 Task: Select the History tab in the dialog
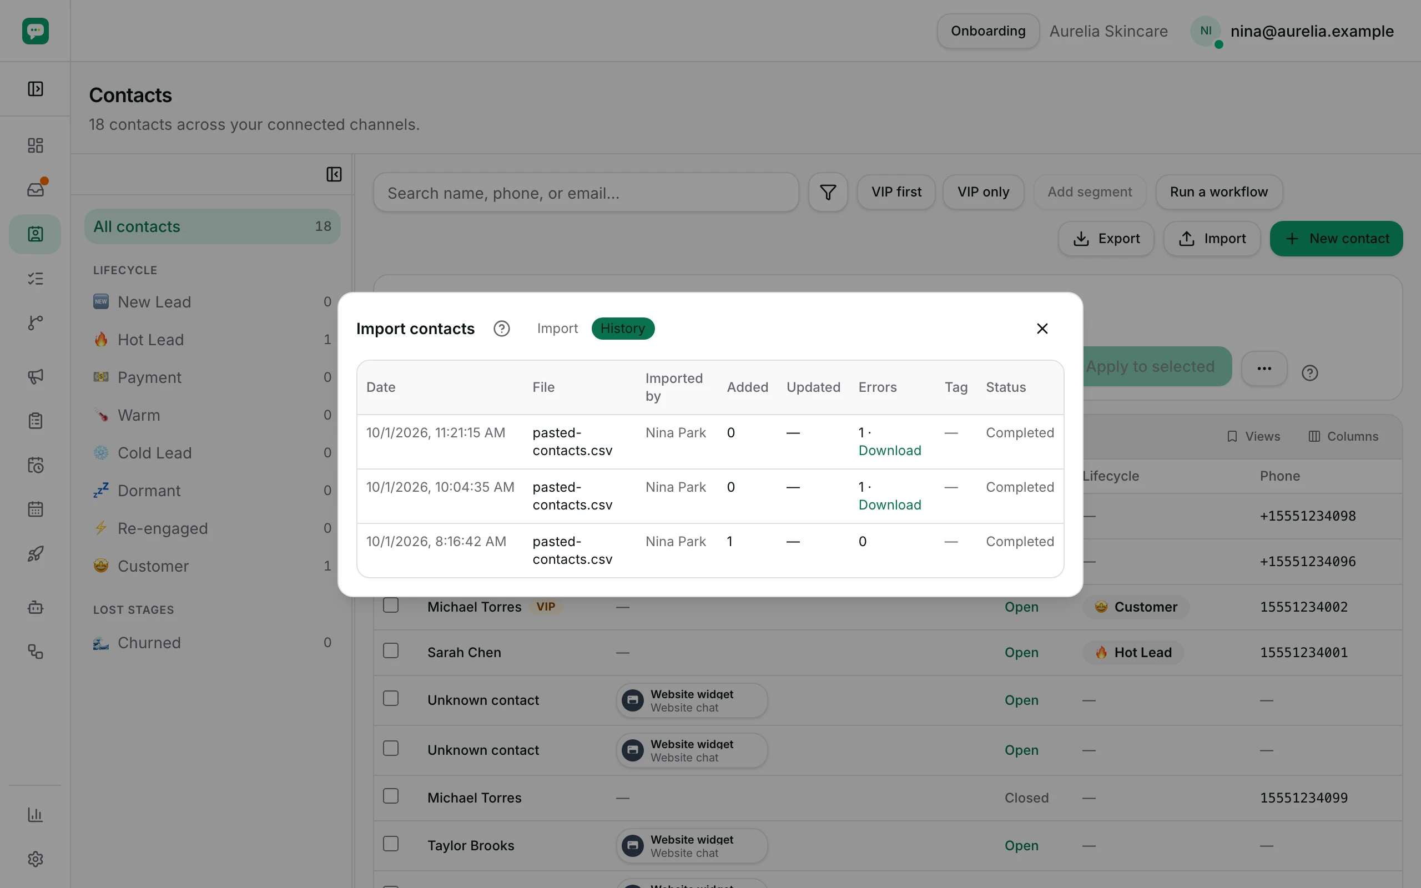coord(623,329)
